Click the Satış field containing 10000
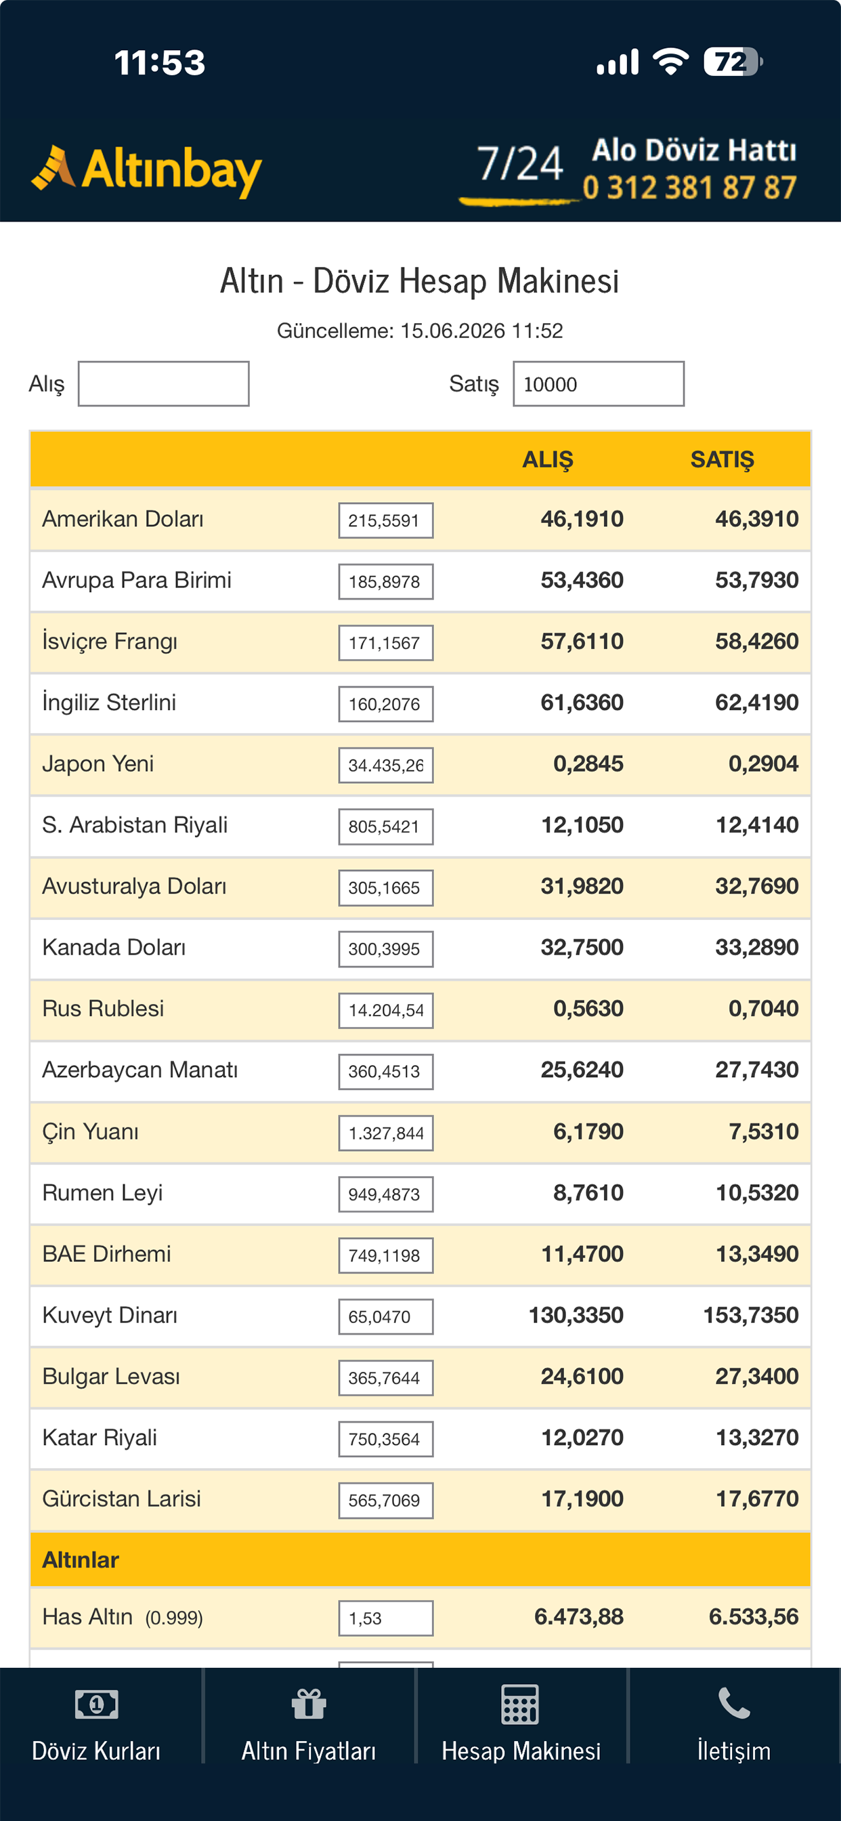This screenshot has width=841, height=1821. pos(599,384)
